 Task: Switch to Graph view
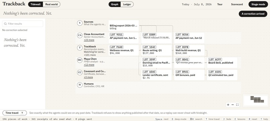click(x=115, y=4)
